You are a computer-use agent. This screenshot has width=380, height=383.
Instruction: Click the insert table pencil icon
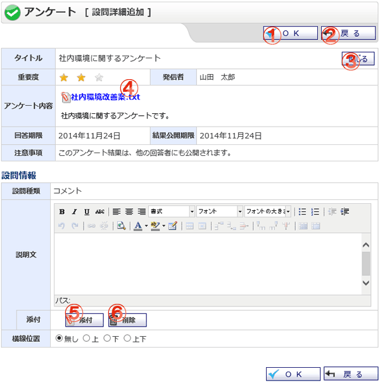[173, 226]
